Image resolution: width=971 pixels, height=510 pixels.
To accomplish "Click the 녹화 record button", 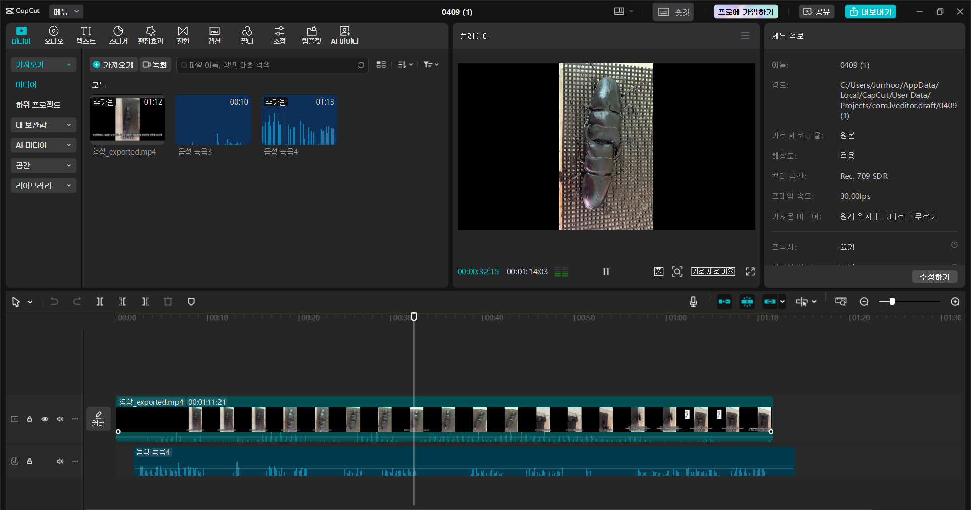I will pyautogui.click(x=155, y=65).
